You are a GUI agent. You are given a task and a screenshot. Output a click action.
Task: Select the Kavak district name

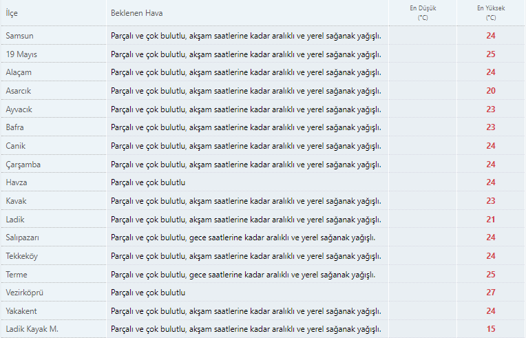[16, 201]
